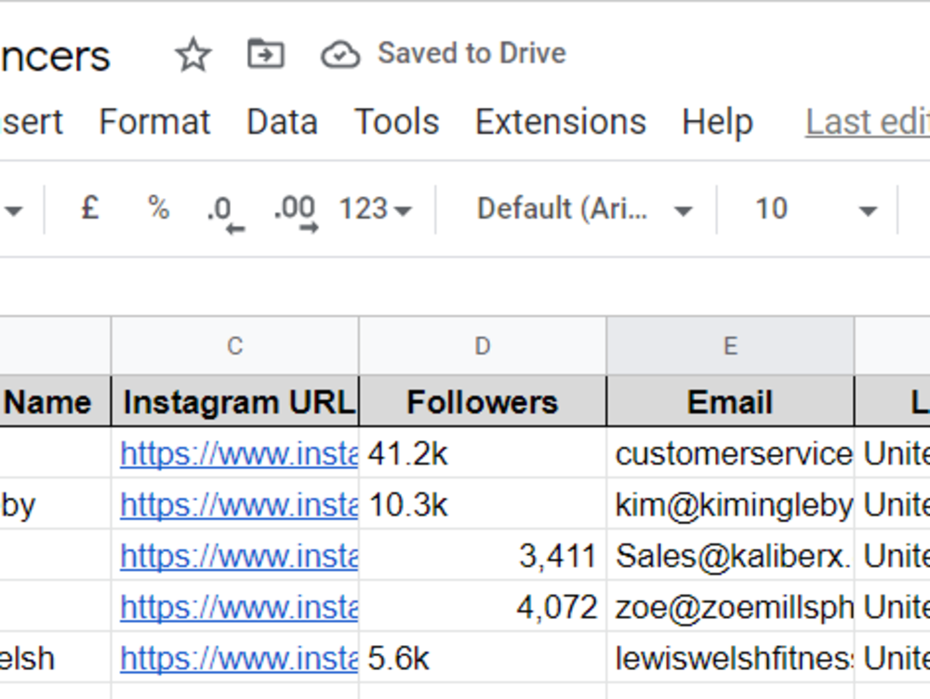The height and width of the screenshot is (699, 930).
Task: Star this spreadsheet document
Action: [x=193, y=54]
